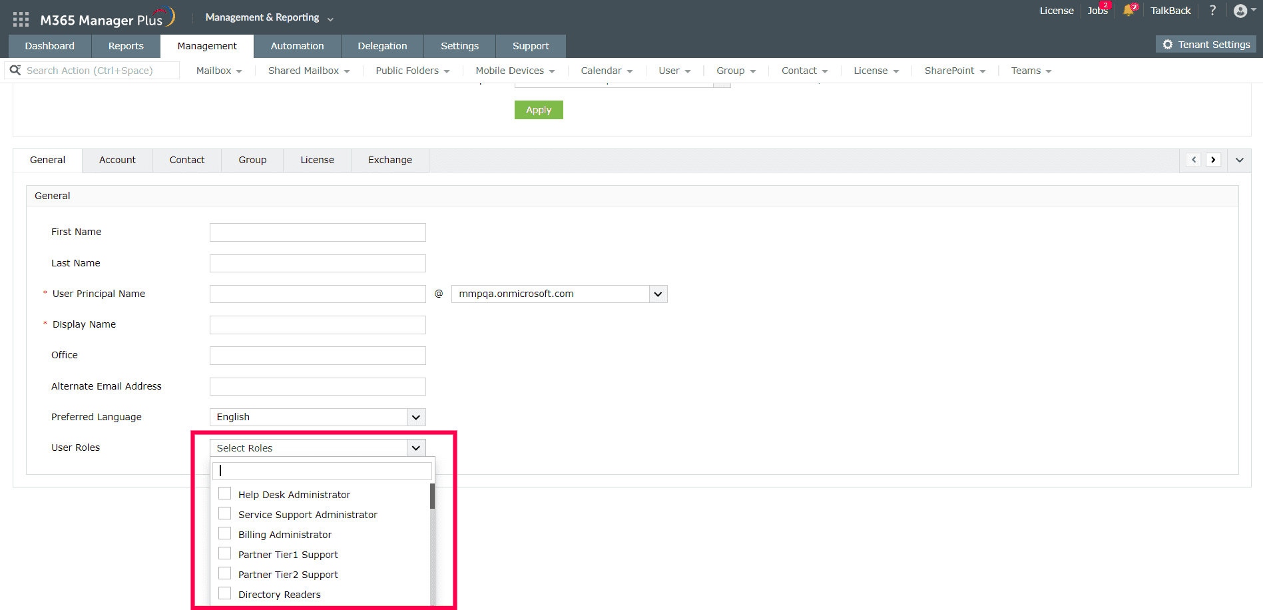Go to the Delegation tab
This screenshot has width=1263, height=610.
(x=382, y=46)
